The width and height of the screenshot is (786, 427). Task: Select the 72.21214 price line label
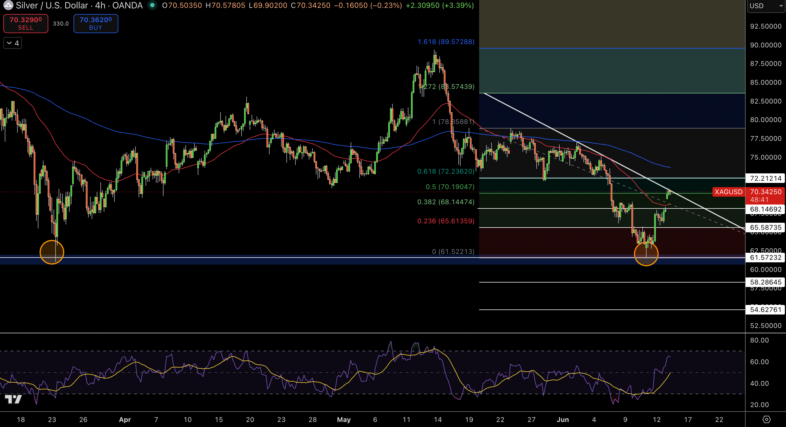[766, 178]
